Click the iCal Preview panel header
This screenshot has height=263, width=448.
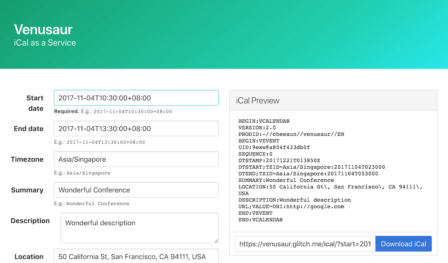click(333, 100)
